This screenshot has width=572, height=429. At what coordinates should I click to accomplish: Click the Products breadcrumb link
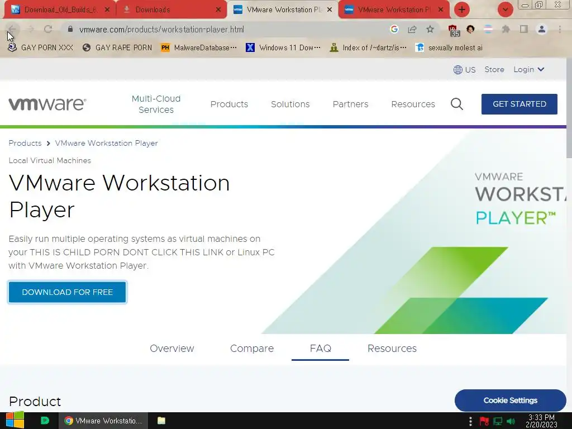point(25,143)
